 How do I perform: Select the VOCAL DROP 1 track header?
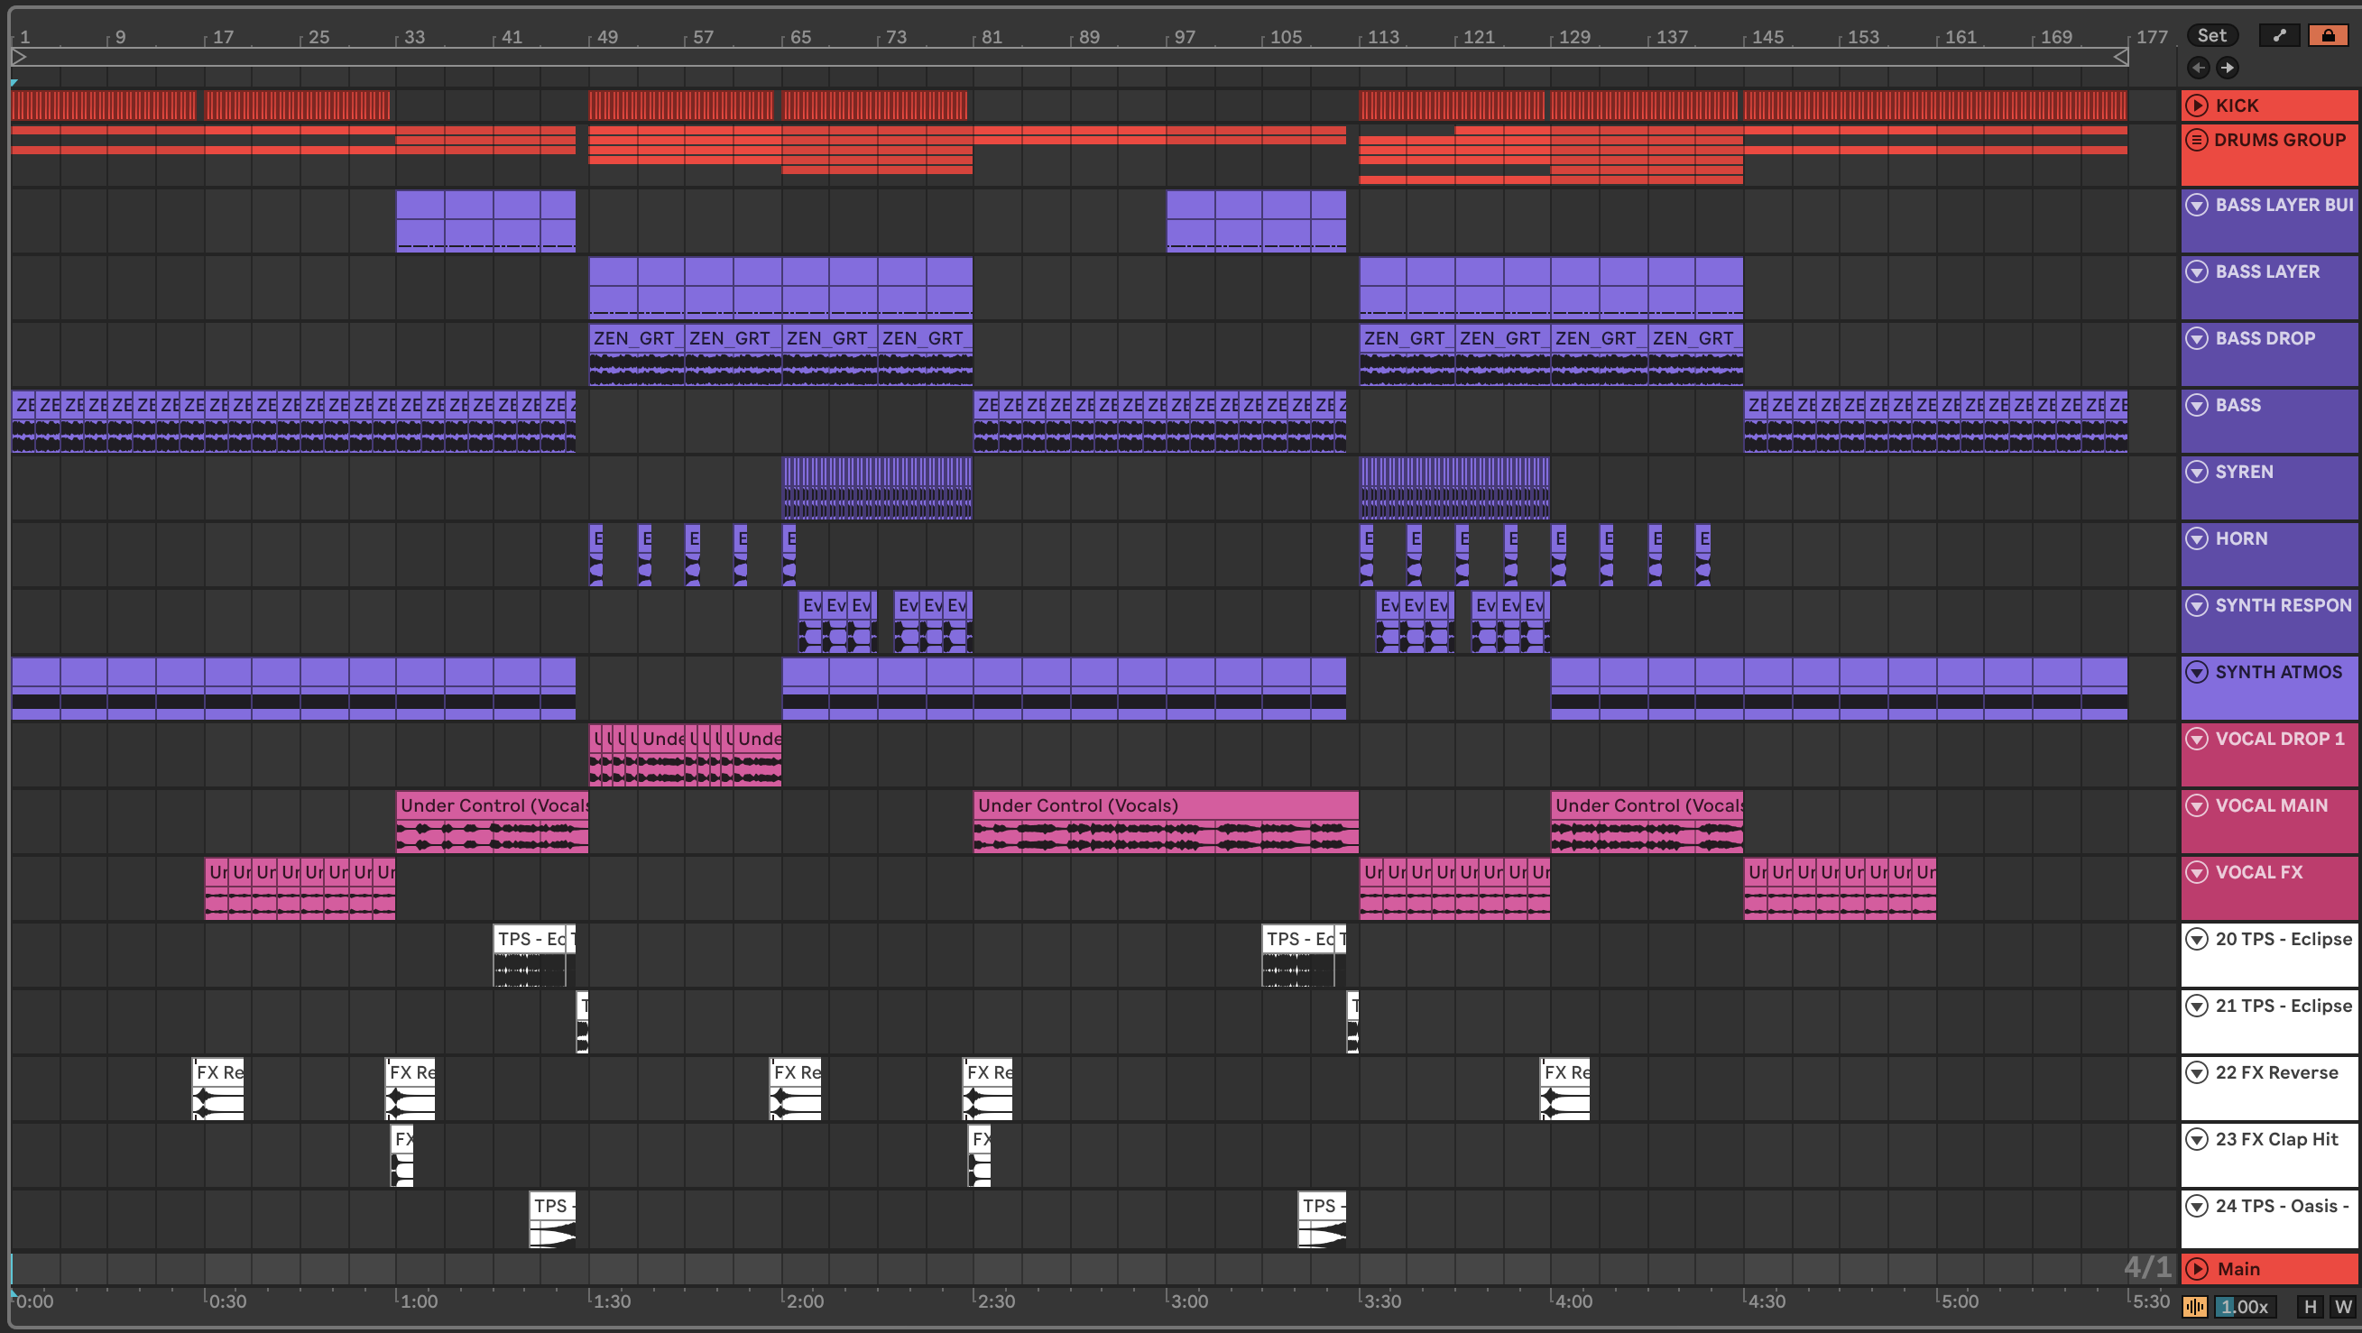click(x=2279, y=739)
